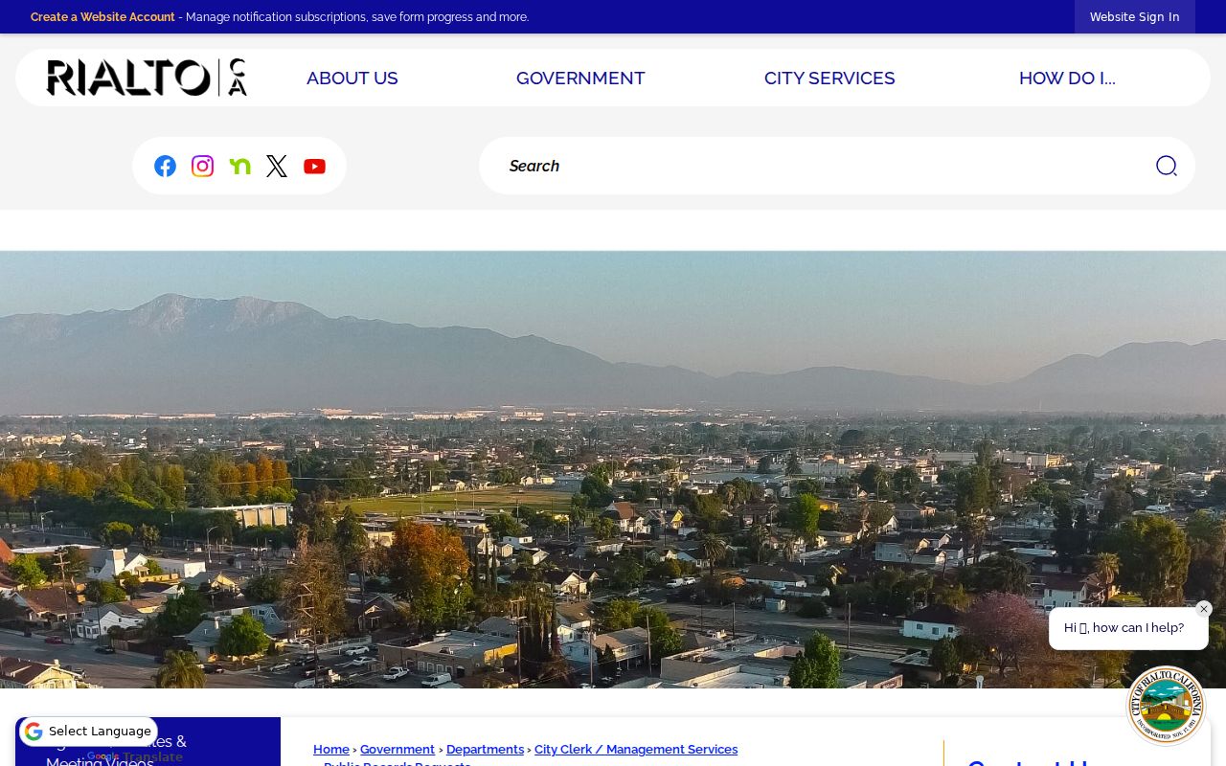Go to Rialto CA home logo

[147, 78]
